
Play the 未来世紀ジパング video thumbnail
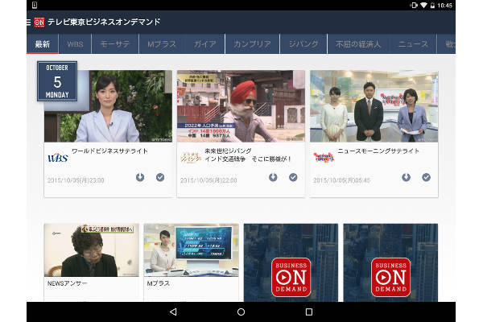click(x=241, y=106)
